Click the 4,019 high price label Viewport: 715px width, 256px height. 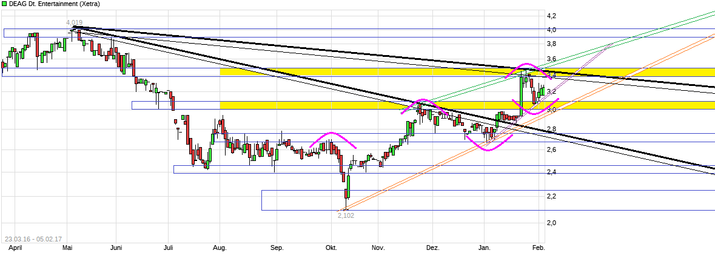click(x=75, y=22)
